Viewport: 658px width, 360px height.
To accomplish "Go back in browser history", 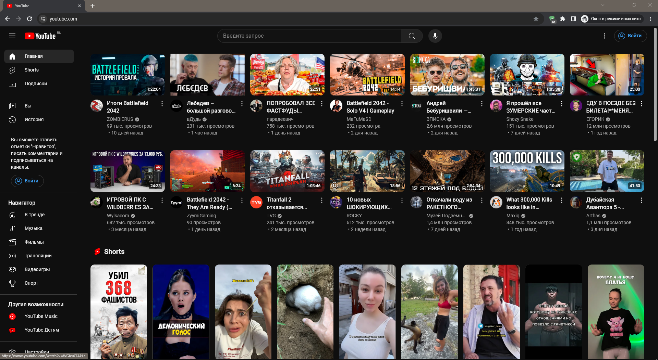I will [x=8, y=19].
